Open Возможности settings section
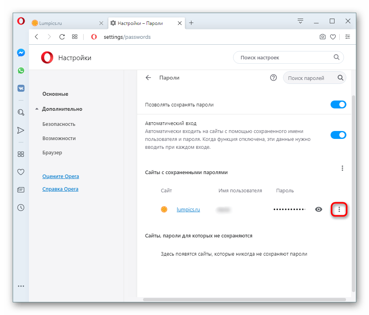 pyautogui.click(x=59, y=139)
